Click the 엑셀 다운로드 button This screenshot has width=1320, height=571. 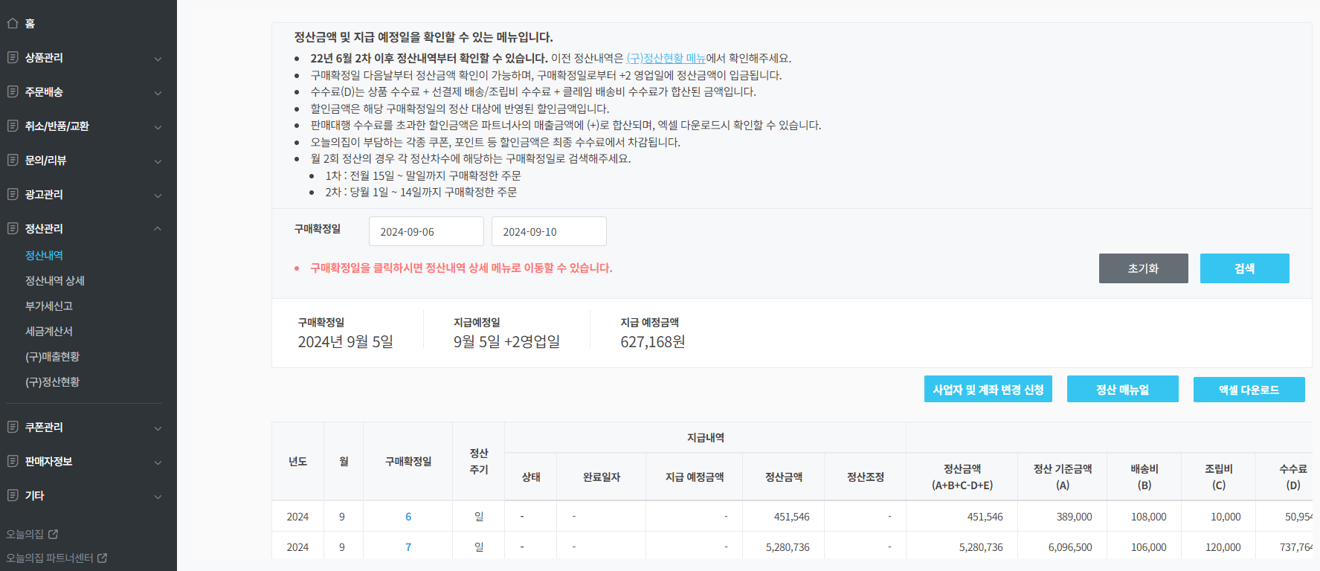[x=1249, y=390]
